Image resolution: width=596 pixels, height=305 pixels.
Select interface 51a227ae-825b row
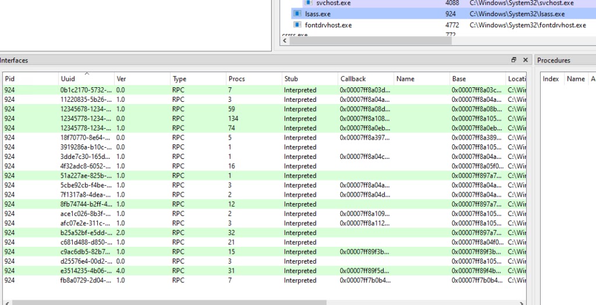click(x=265, y=176)
